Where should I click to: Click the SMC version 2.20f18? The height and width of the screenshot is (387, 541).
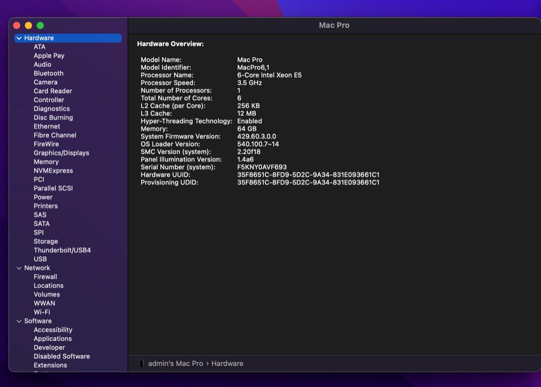[249, 152]
